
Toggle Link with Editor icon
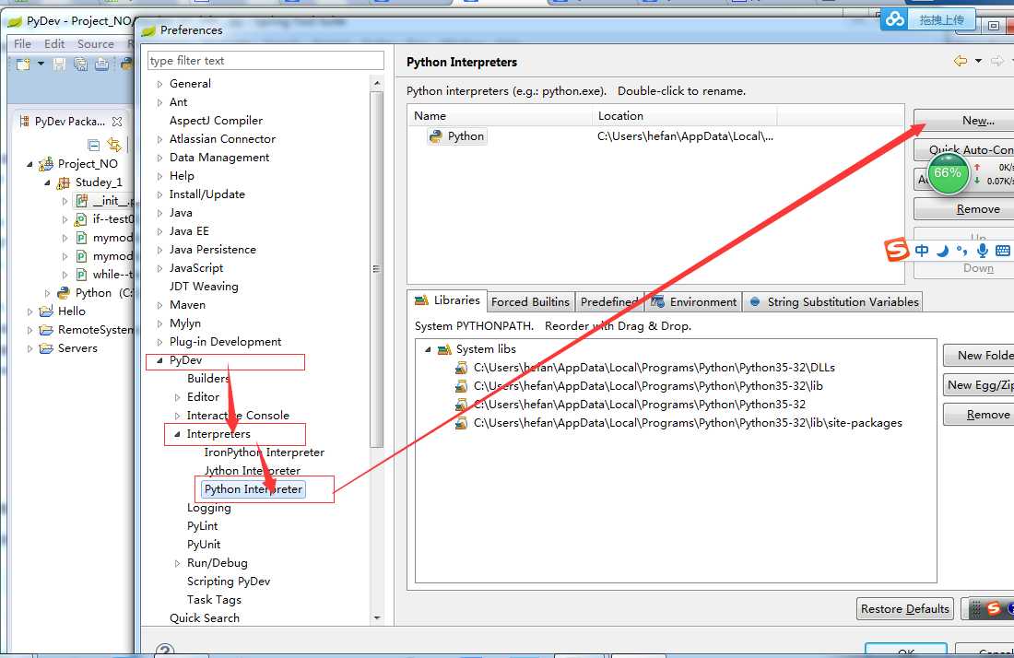(x=113, y=144)
